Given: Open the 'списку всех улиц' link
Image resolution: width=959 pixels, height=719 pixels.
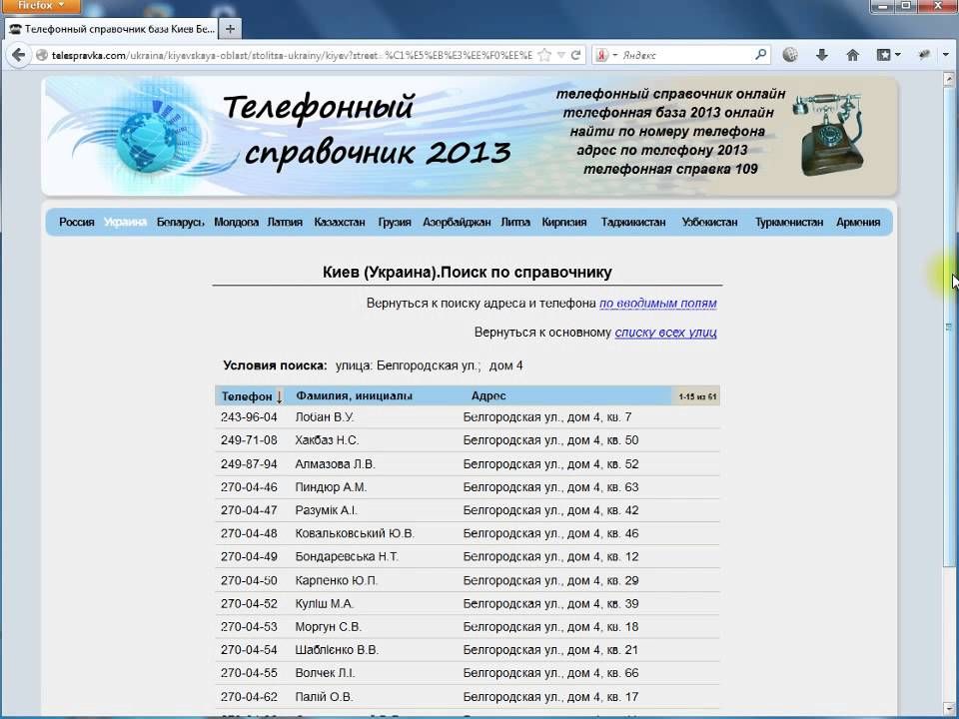Looking at the screenshot, I should coord(665,333).
